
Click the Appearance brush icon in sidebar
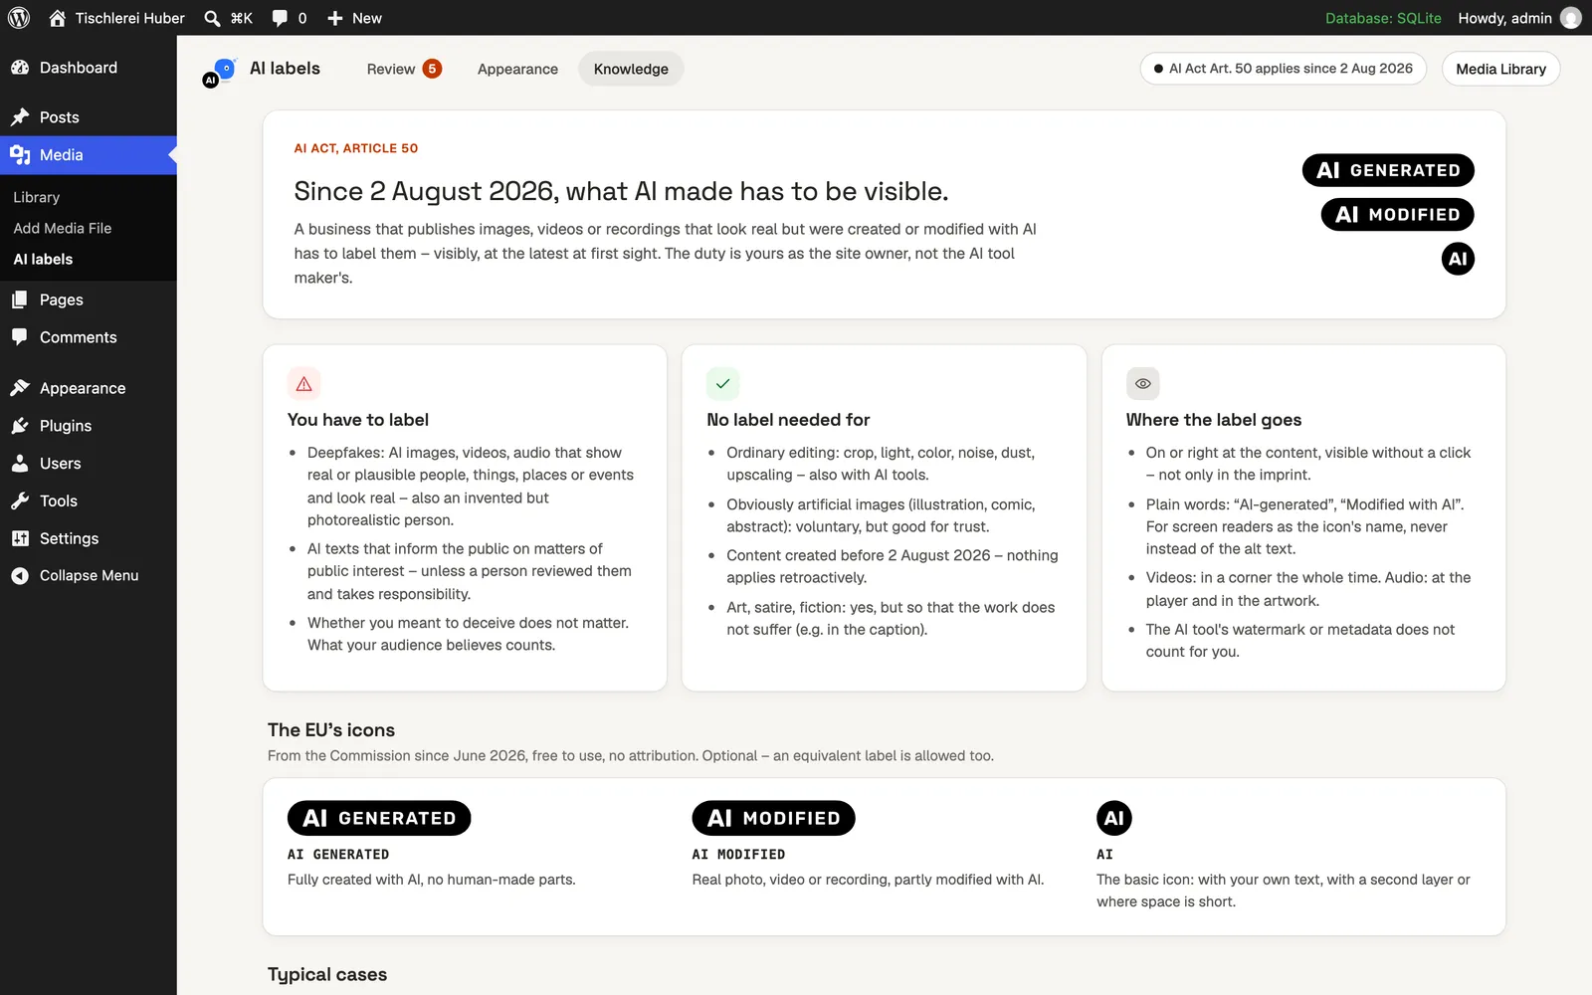(x=20, y=388)
